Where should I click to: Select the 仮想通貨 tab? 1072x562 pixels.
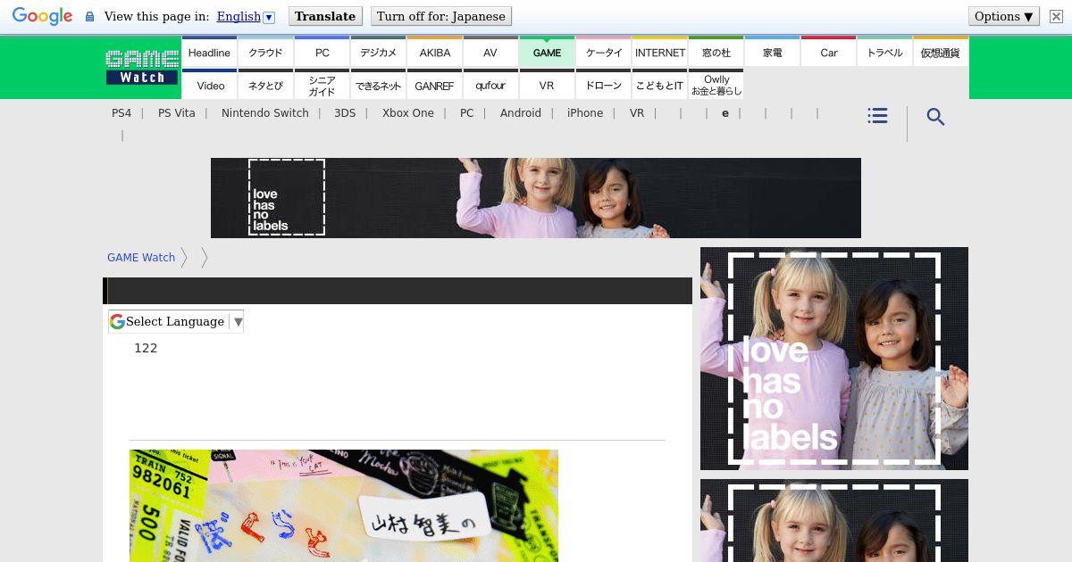click(x=941, y=53)
